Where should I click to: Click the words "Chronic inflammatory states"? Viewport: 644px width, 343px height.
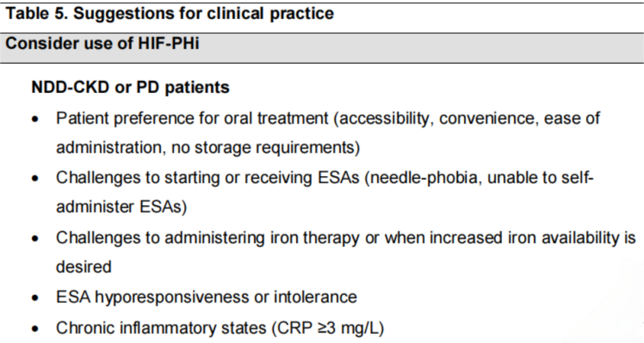161,328
